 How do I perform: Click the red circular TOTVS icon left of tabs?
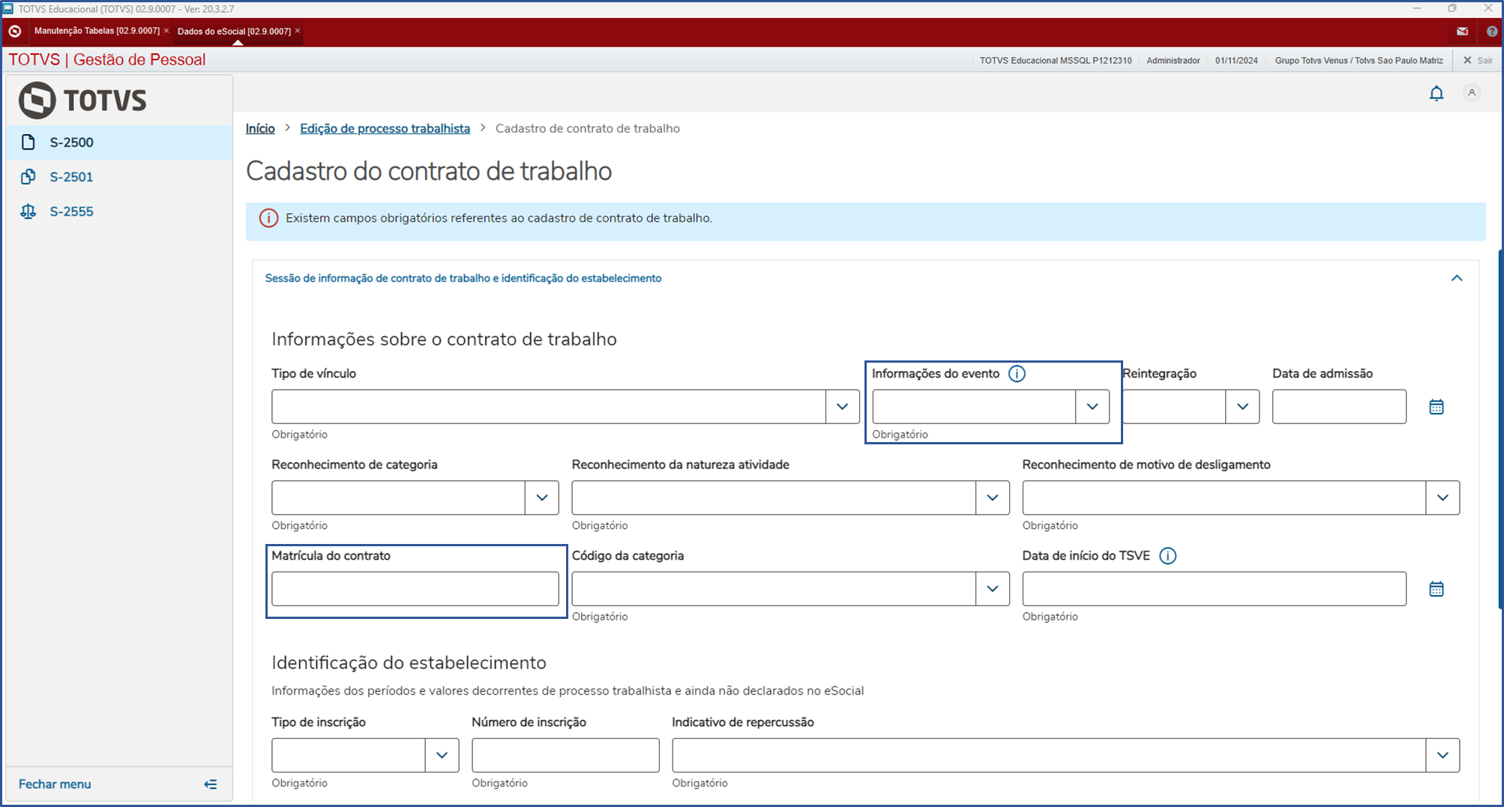pos(15,31)
